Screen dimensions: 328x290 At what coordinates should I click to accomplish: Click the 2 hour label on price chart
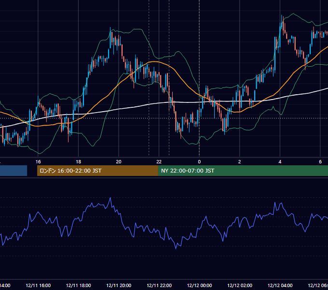coord(240,162)
